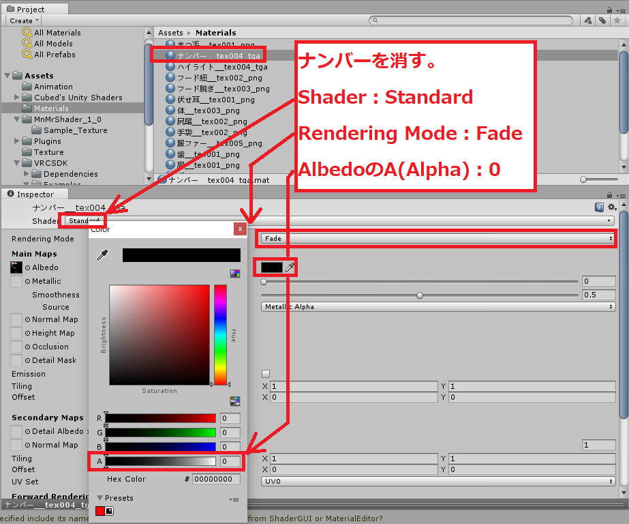This screenshot has height=524, width=629.
Task: Toggle RGB sliders mode icon
Action: coord(235,401)
